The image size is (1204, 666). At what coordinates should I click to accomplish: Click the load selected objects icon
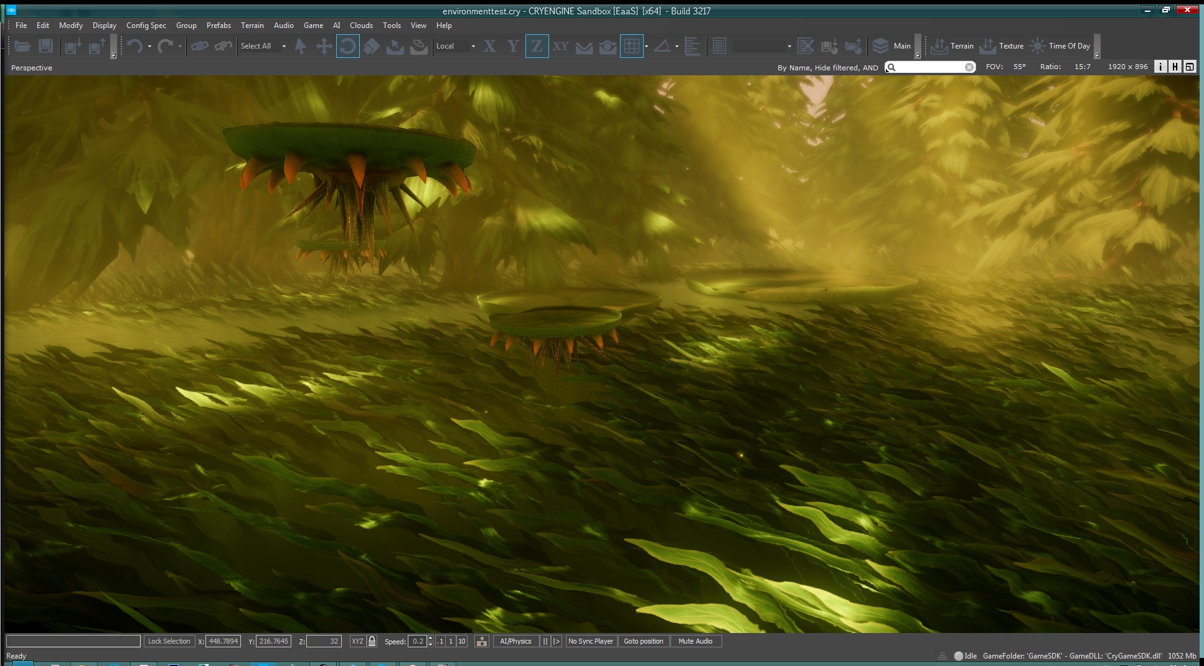tap(852, 46)
